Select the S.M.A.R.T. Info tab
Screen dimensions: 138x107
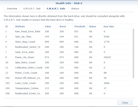coord(56,9)
